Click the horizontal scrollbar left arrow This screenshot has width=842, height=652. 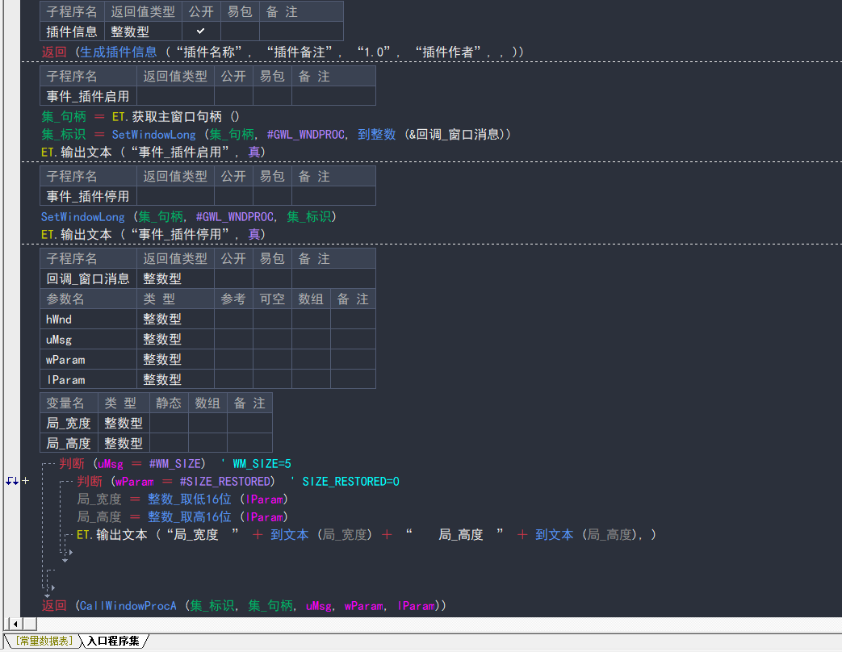15,624
